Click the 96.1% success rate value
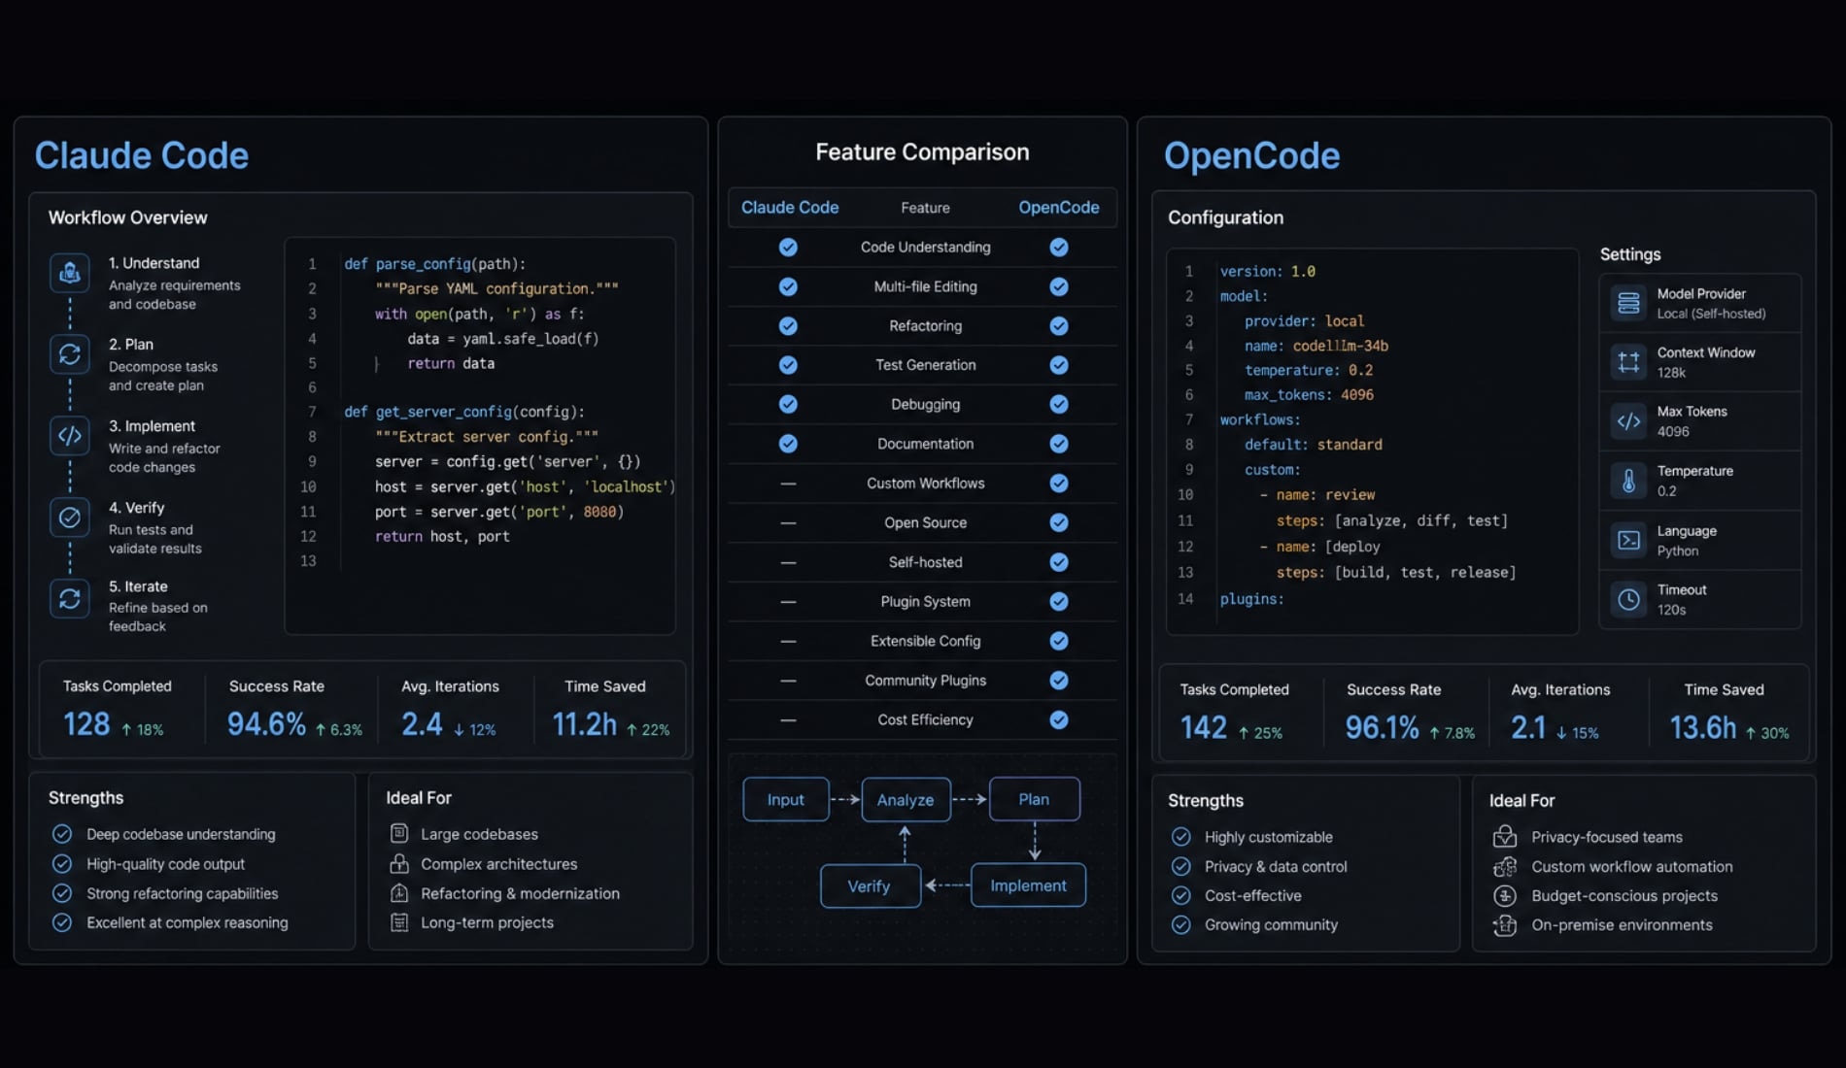1846x1068 pixels. click(x=1382, y=727)
